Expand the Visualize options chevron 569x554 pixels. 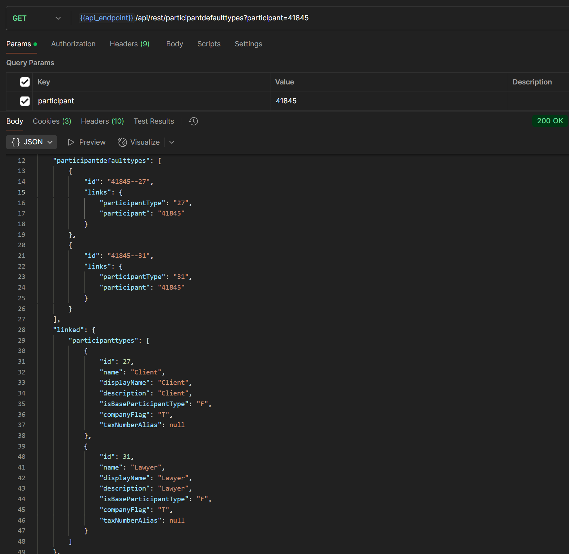click(x=172, y=142)
